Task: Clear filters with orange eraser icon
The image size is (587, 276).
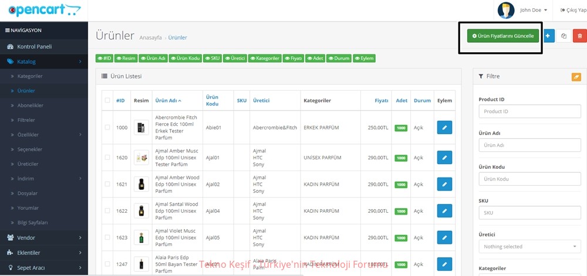Action: 576,77
